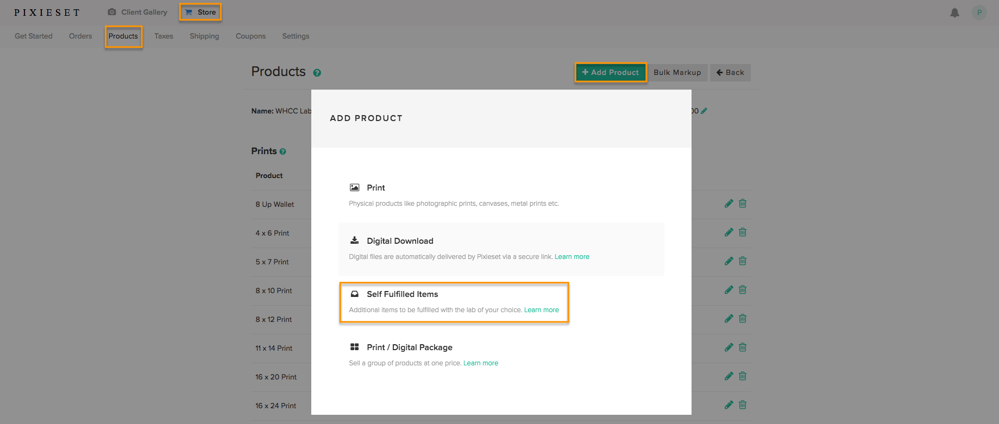Click the Bulk Markup button
This screenshot has width=999, height=424.
coord(677,73)
